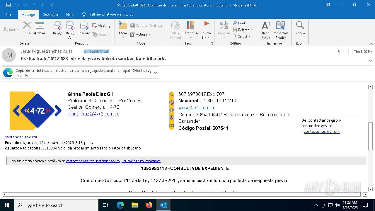Show hidden system tray icons
The width and height of the screenshot is (375, 211).
316,205
